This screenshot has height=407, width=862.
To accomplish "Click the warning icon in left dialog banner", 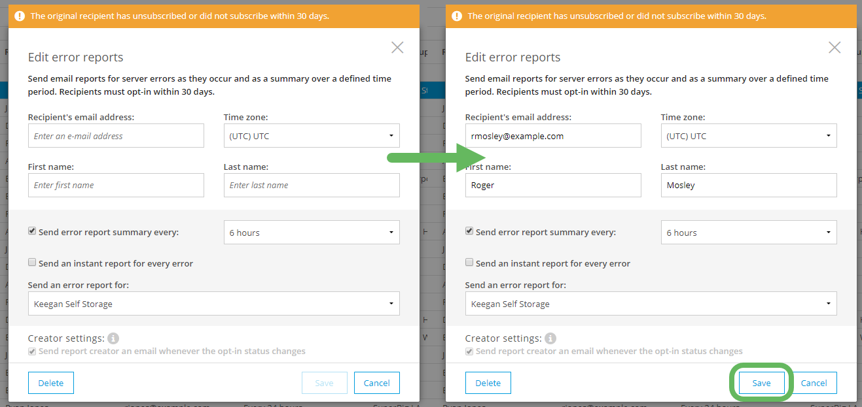I will point(19,16).
